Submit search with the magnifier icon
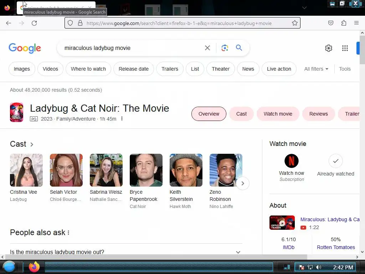 (239, 48)
